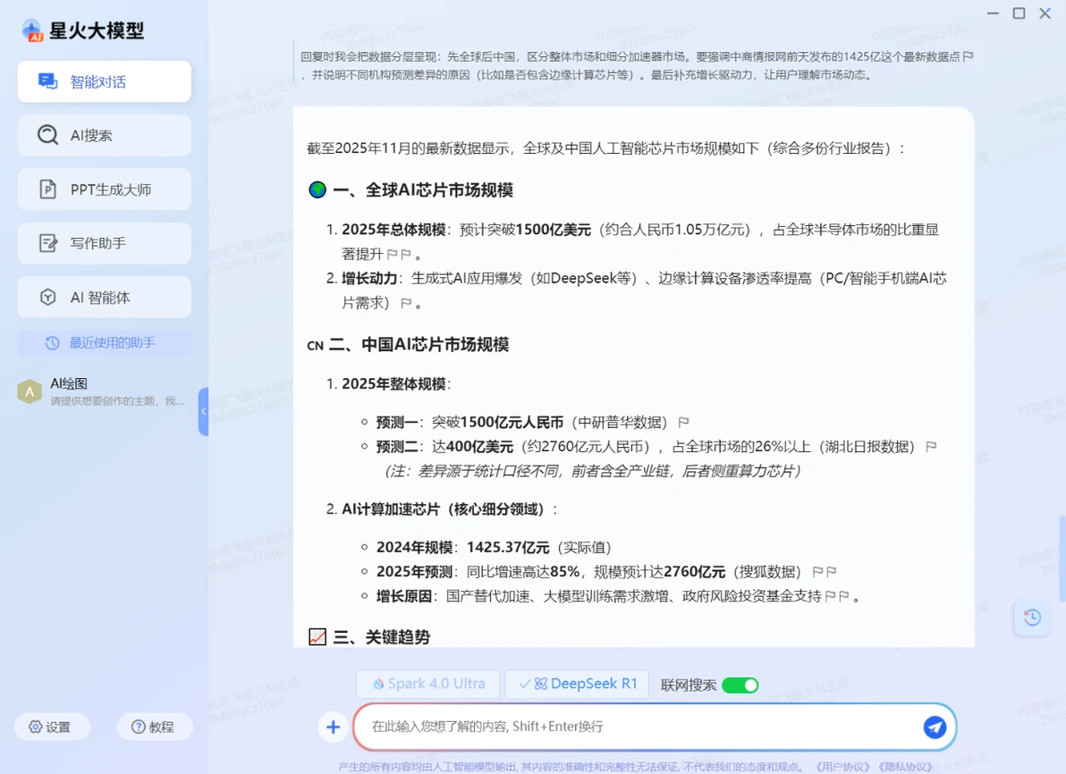Image resolution: width=1066 pixels, height=774 pixels.
Task: Click the AI绘图 avatar icon
Action: [x=30, y=392]
